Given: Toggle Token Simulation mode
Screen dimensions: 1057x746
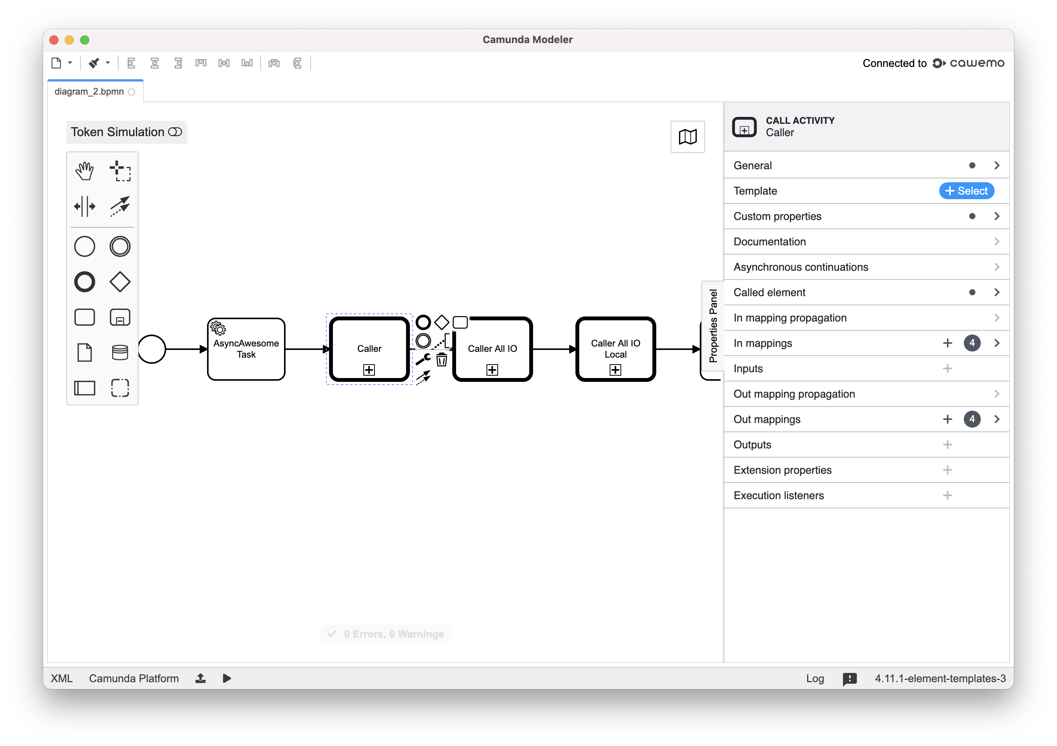Looking at the screenshot, I should 176,132.
